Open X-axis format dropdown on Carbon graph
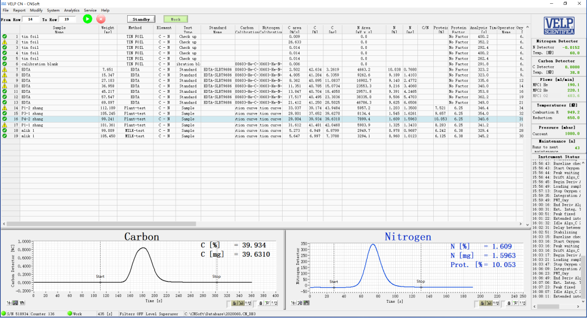This screenshot has height=318, width=587. [x=248, y=303]
